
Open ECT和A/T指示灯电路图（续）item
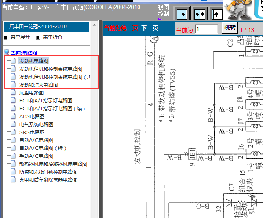[x=52, y=109]
